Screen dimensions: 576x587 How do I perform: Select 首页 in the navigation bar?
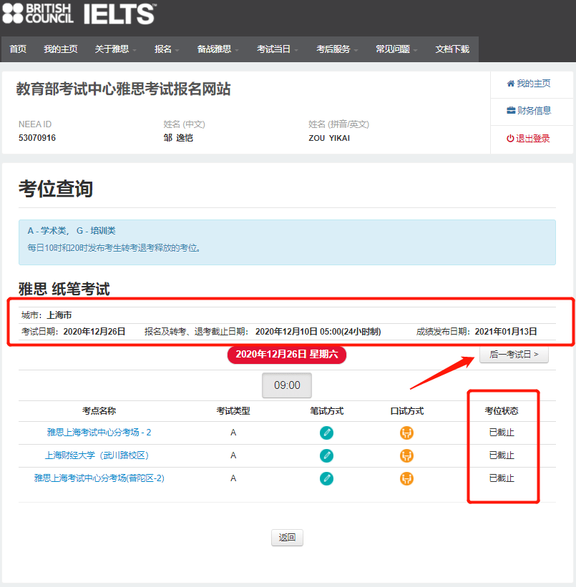point(17,49)
